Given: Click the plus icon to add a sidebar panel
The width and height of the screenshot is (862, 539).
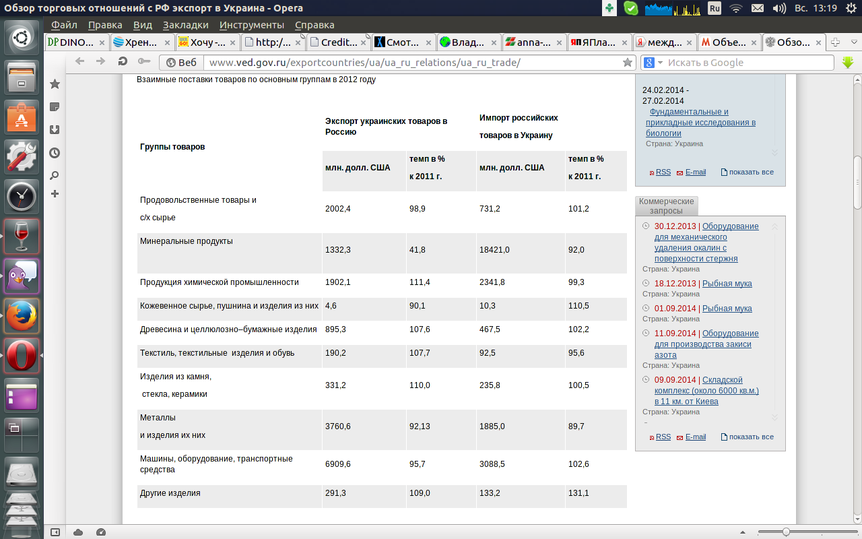Looking at the screenshot, I should click(x=55, y=194).
